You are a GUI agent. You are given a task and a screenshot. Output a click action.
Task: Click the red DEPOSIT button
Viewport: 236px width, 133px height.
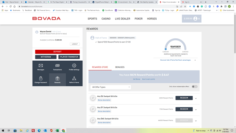[57, 52]
